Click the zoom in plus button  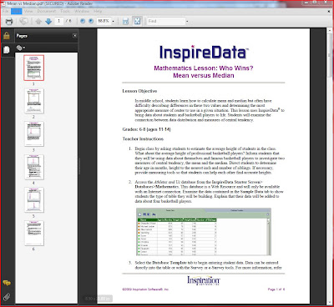91,21
